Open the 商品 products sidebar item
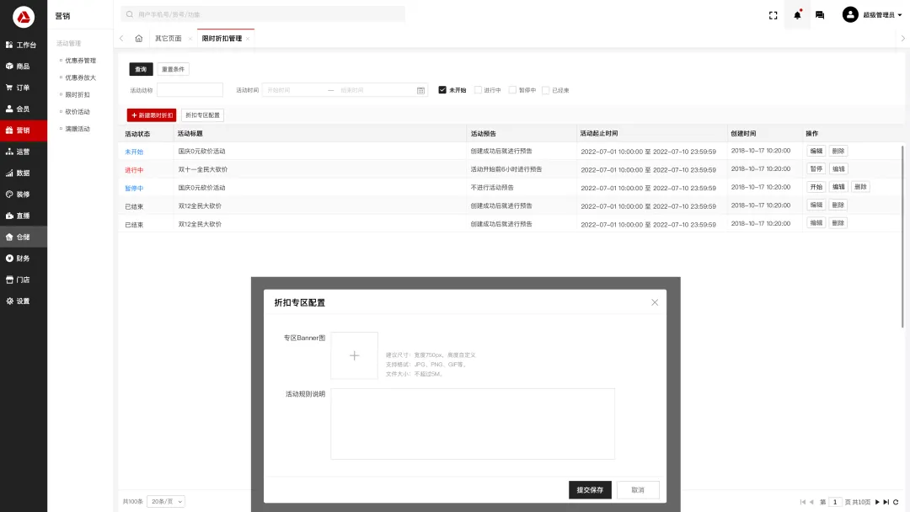 point(24,66)
